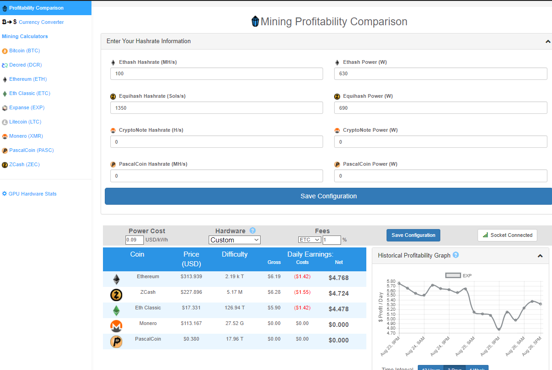Click the ZCash (ZEC) icon in sidebar
The height and width of the screenshot is (370, 552).
click(x=5, y=165)
